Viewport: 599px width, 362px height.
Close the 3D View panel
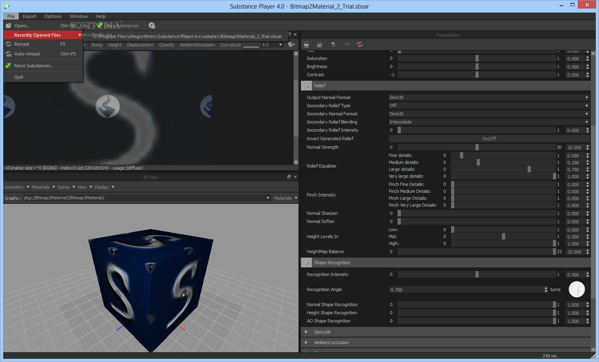pos(295,177)
